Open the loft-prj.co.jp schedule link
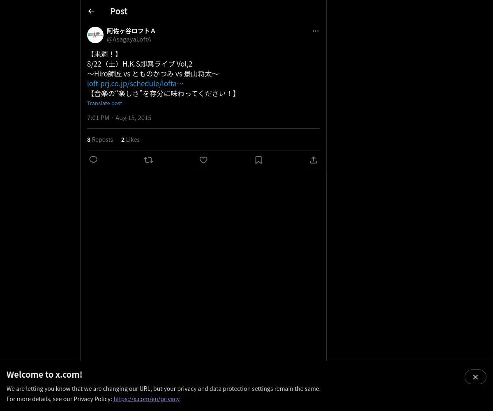 pyautogui.click(x=135, y=83)
